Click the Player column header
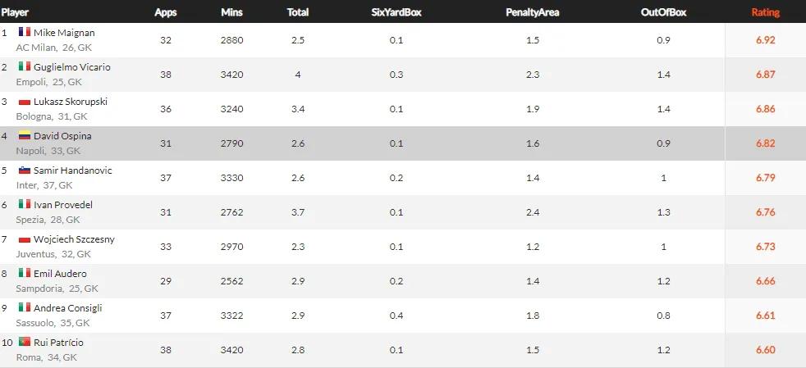Image resolution: width=806 pixels, height=368 pixels. tap(15, 12)
